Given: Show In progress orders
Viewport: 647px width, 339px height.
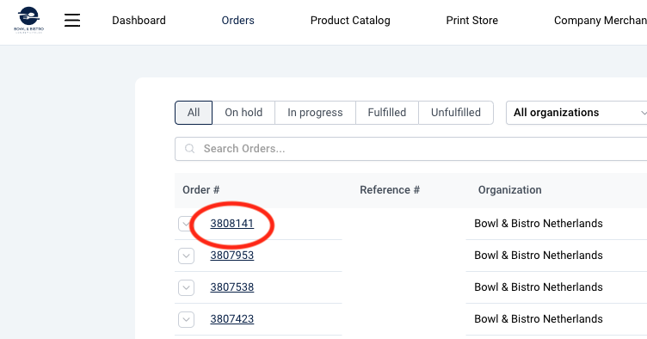Looking at the screenshot, I should coord(315,113).
